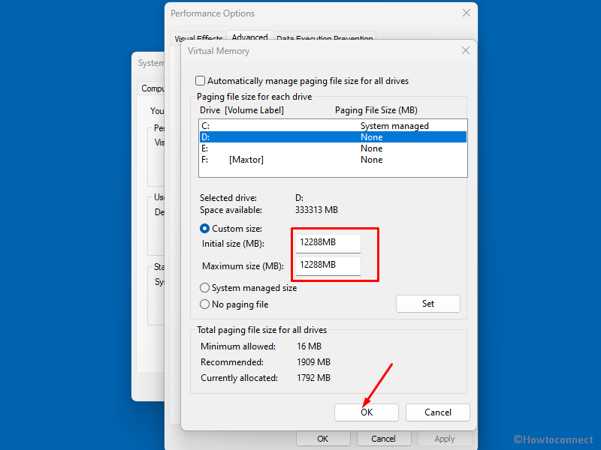The height and width of the screenshot is (450, 601).
Task: Enable the No paging file option
Action: click(204, 304)
